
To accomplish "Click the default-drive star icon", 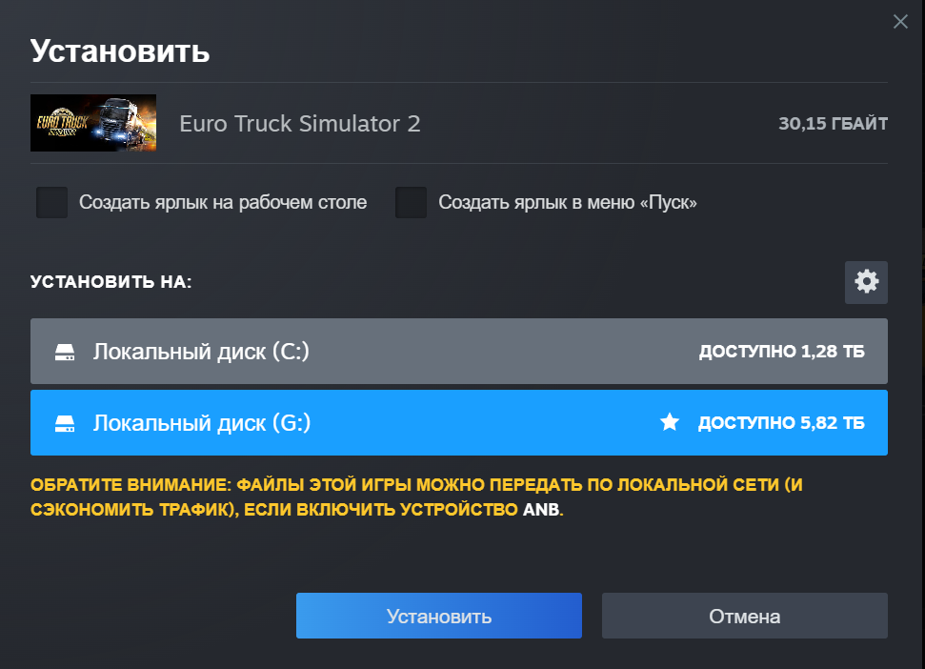I will coord(670,423).
